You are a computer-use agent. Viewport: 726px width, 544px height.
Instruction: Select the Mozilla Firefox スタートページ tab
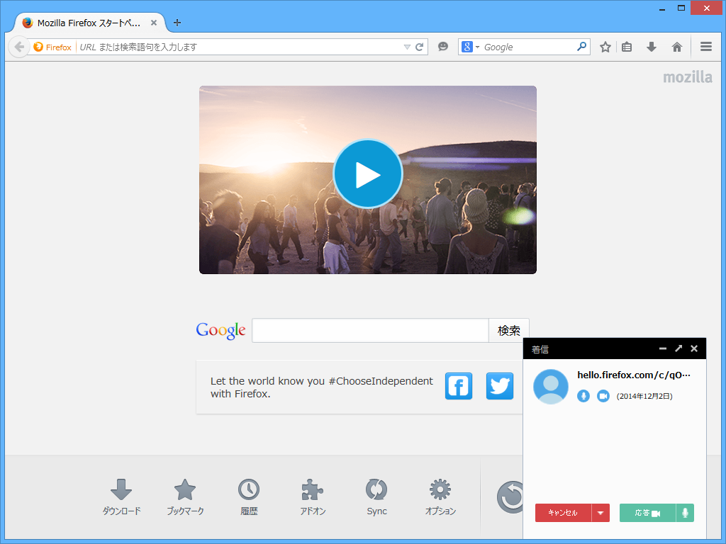click(90, 23)
